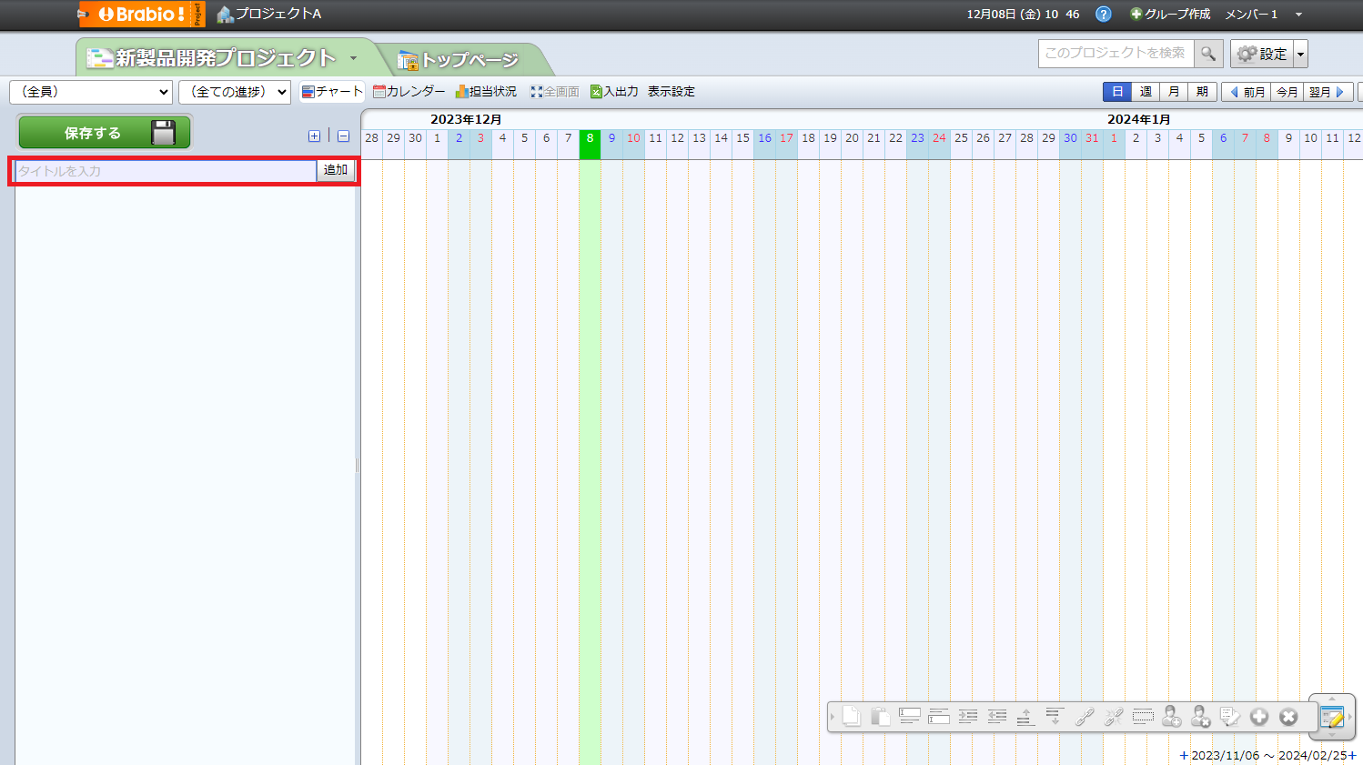Switch timeline scale to 月 (month)

(x=1174, y=92)
